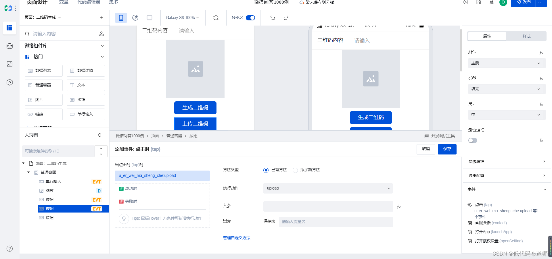Bind expression fx for 尺寸 property

click(x=541, y=105)
